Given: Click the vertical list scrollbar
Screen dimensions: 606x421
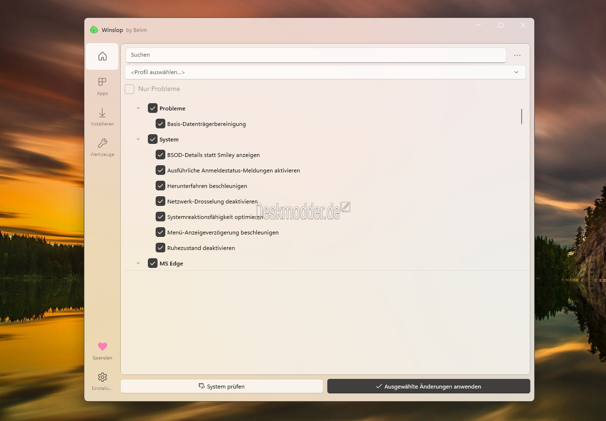Looking at the screenshot, I should tap(522, 117).
